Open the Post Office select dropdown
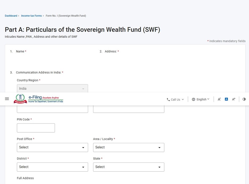249x184 pixels. 52,147
